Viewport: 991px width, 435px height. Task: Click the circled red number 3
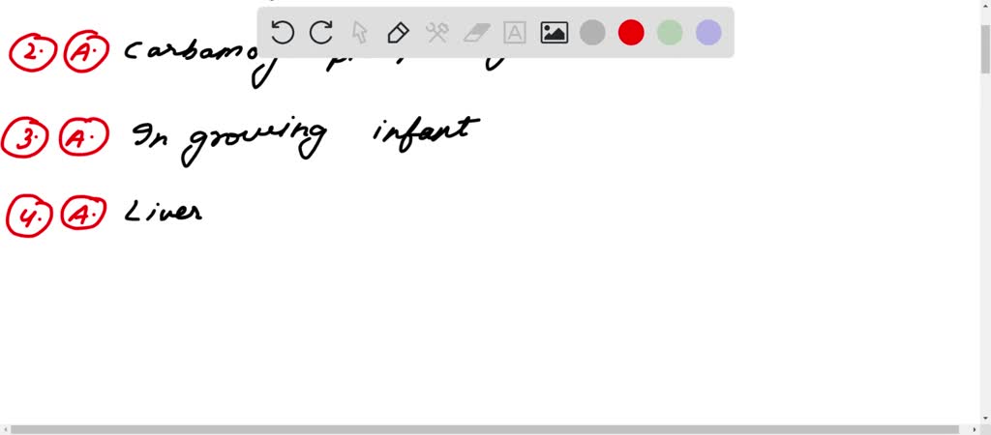pyautogui.click(x=24, y=137)
